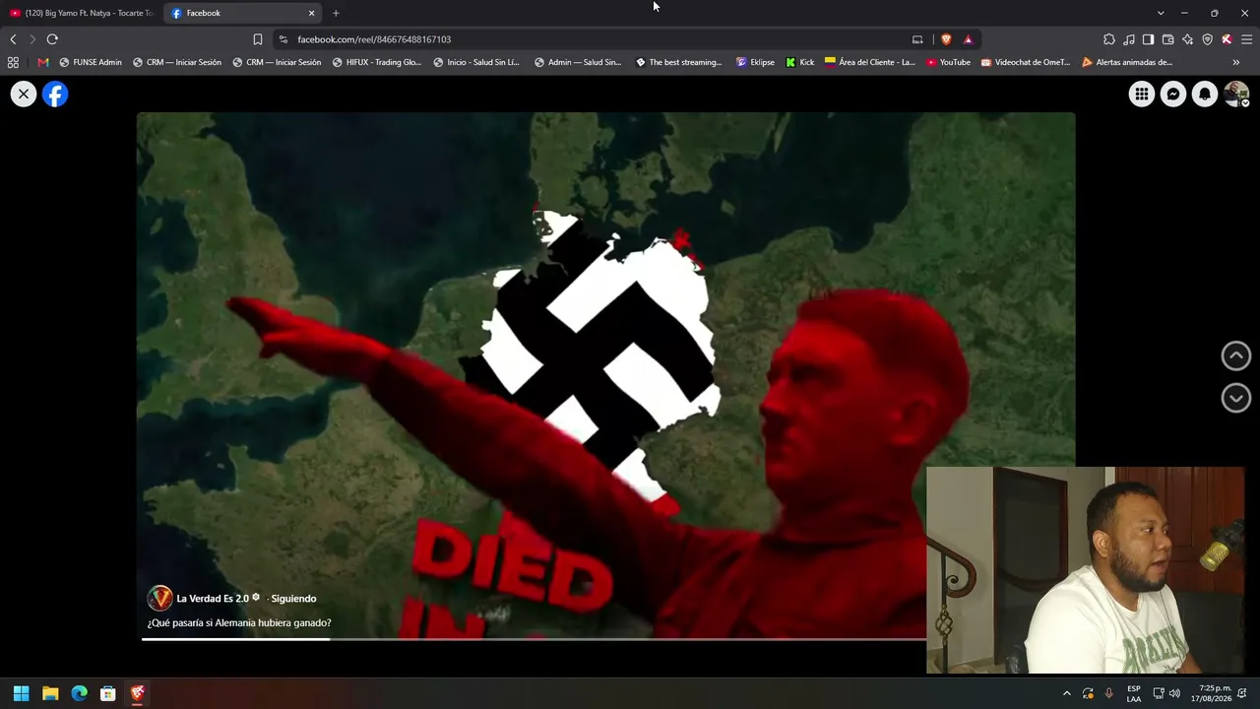This screenshot has height=709, width=1260.
Task: Open the Eklipse bookmark
Action: [x=755, y=62]
